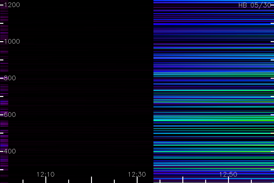Screen dimensions: 274x183
Task: Click the 1000 frequency axis label
Action: click(12, 41)
